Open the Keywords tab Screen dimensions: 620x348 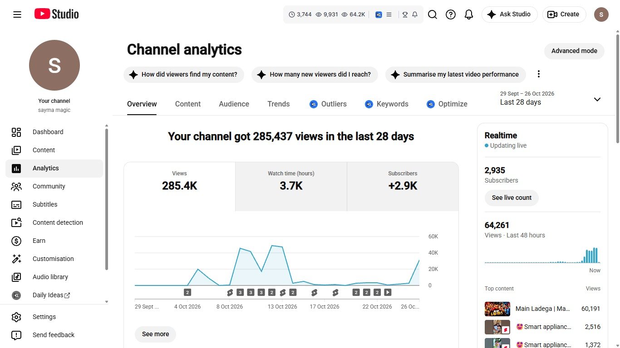coord(387,104)
